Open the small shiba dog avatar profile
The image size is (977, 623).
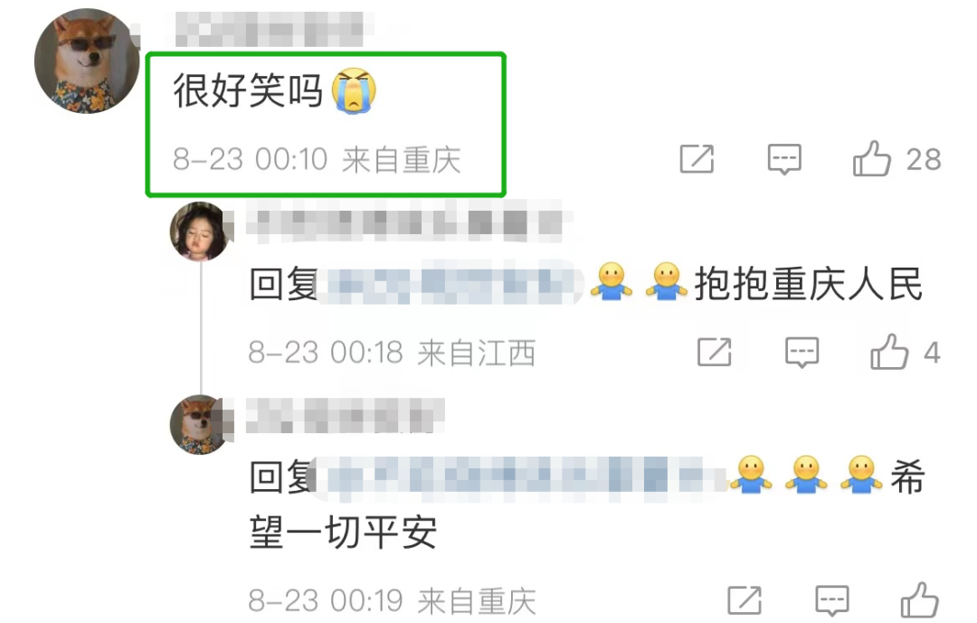[x=200, y=424]
